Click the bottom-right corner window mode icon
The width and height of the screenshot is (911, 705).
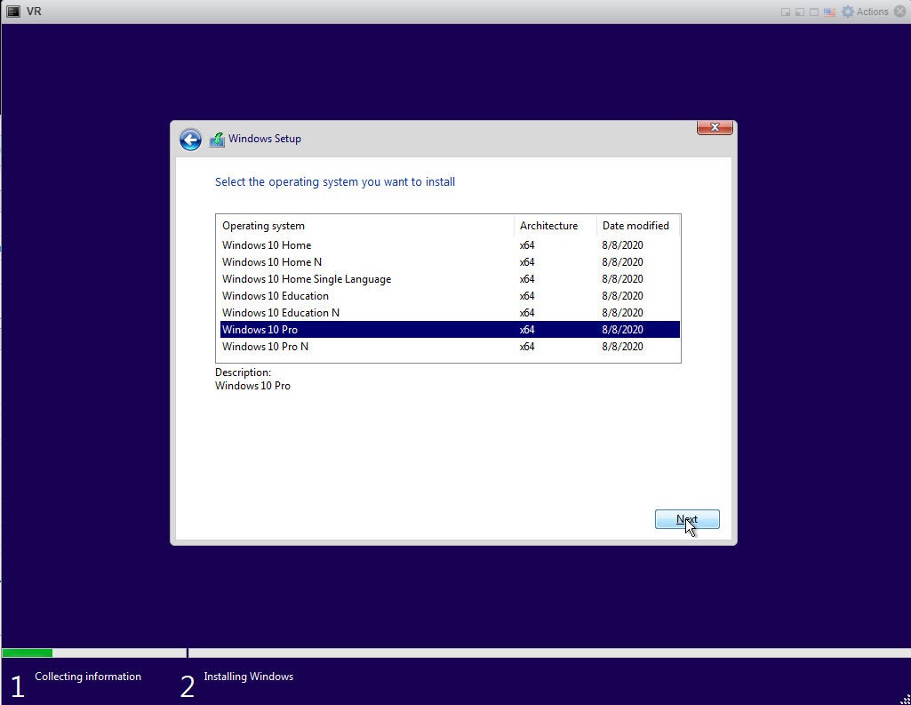[786, 12]
